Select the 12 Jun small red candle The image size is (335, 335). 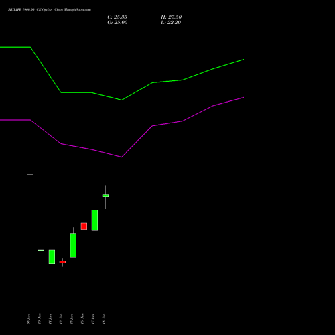[x=62, y=262]
